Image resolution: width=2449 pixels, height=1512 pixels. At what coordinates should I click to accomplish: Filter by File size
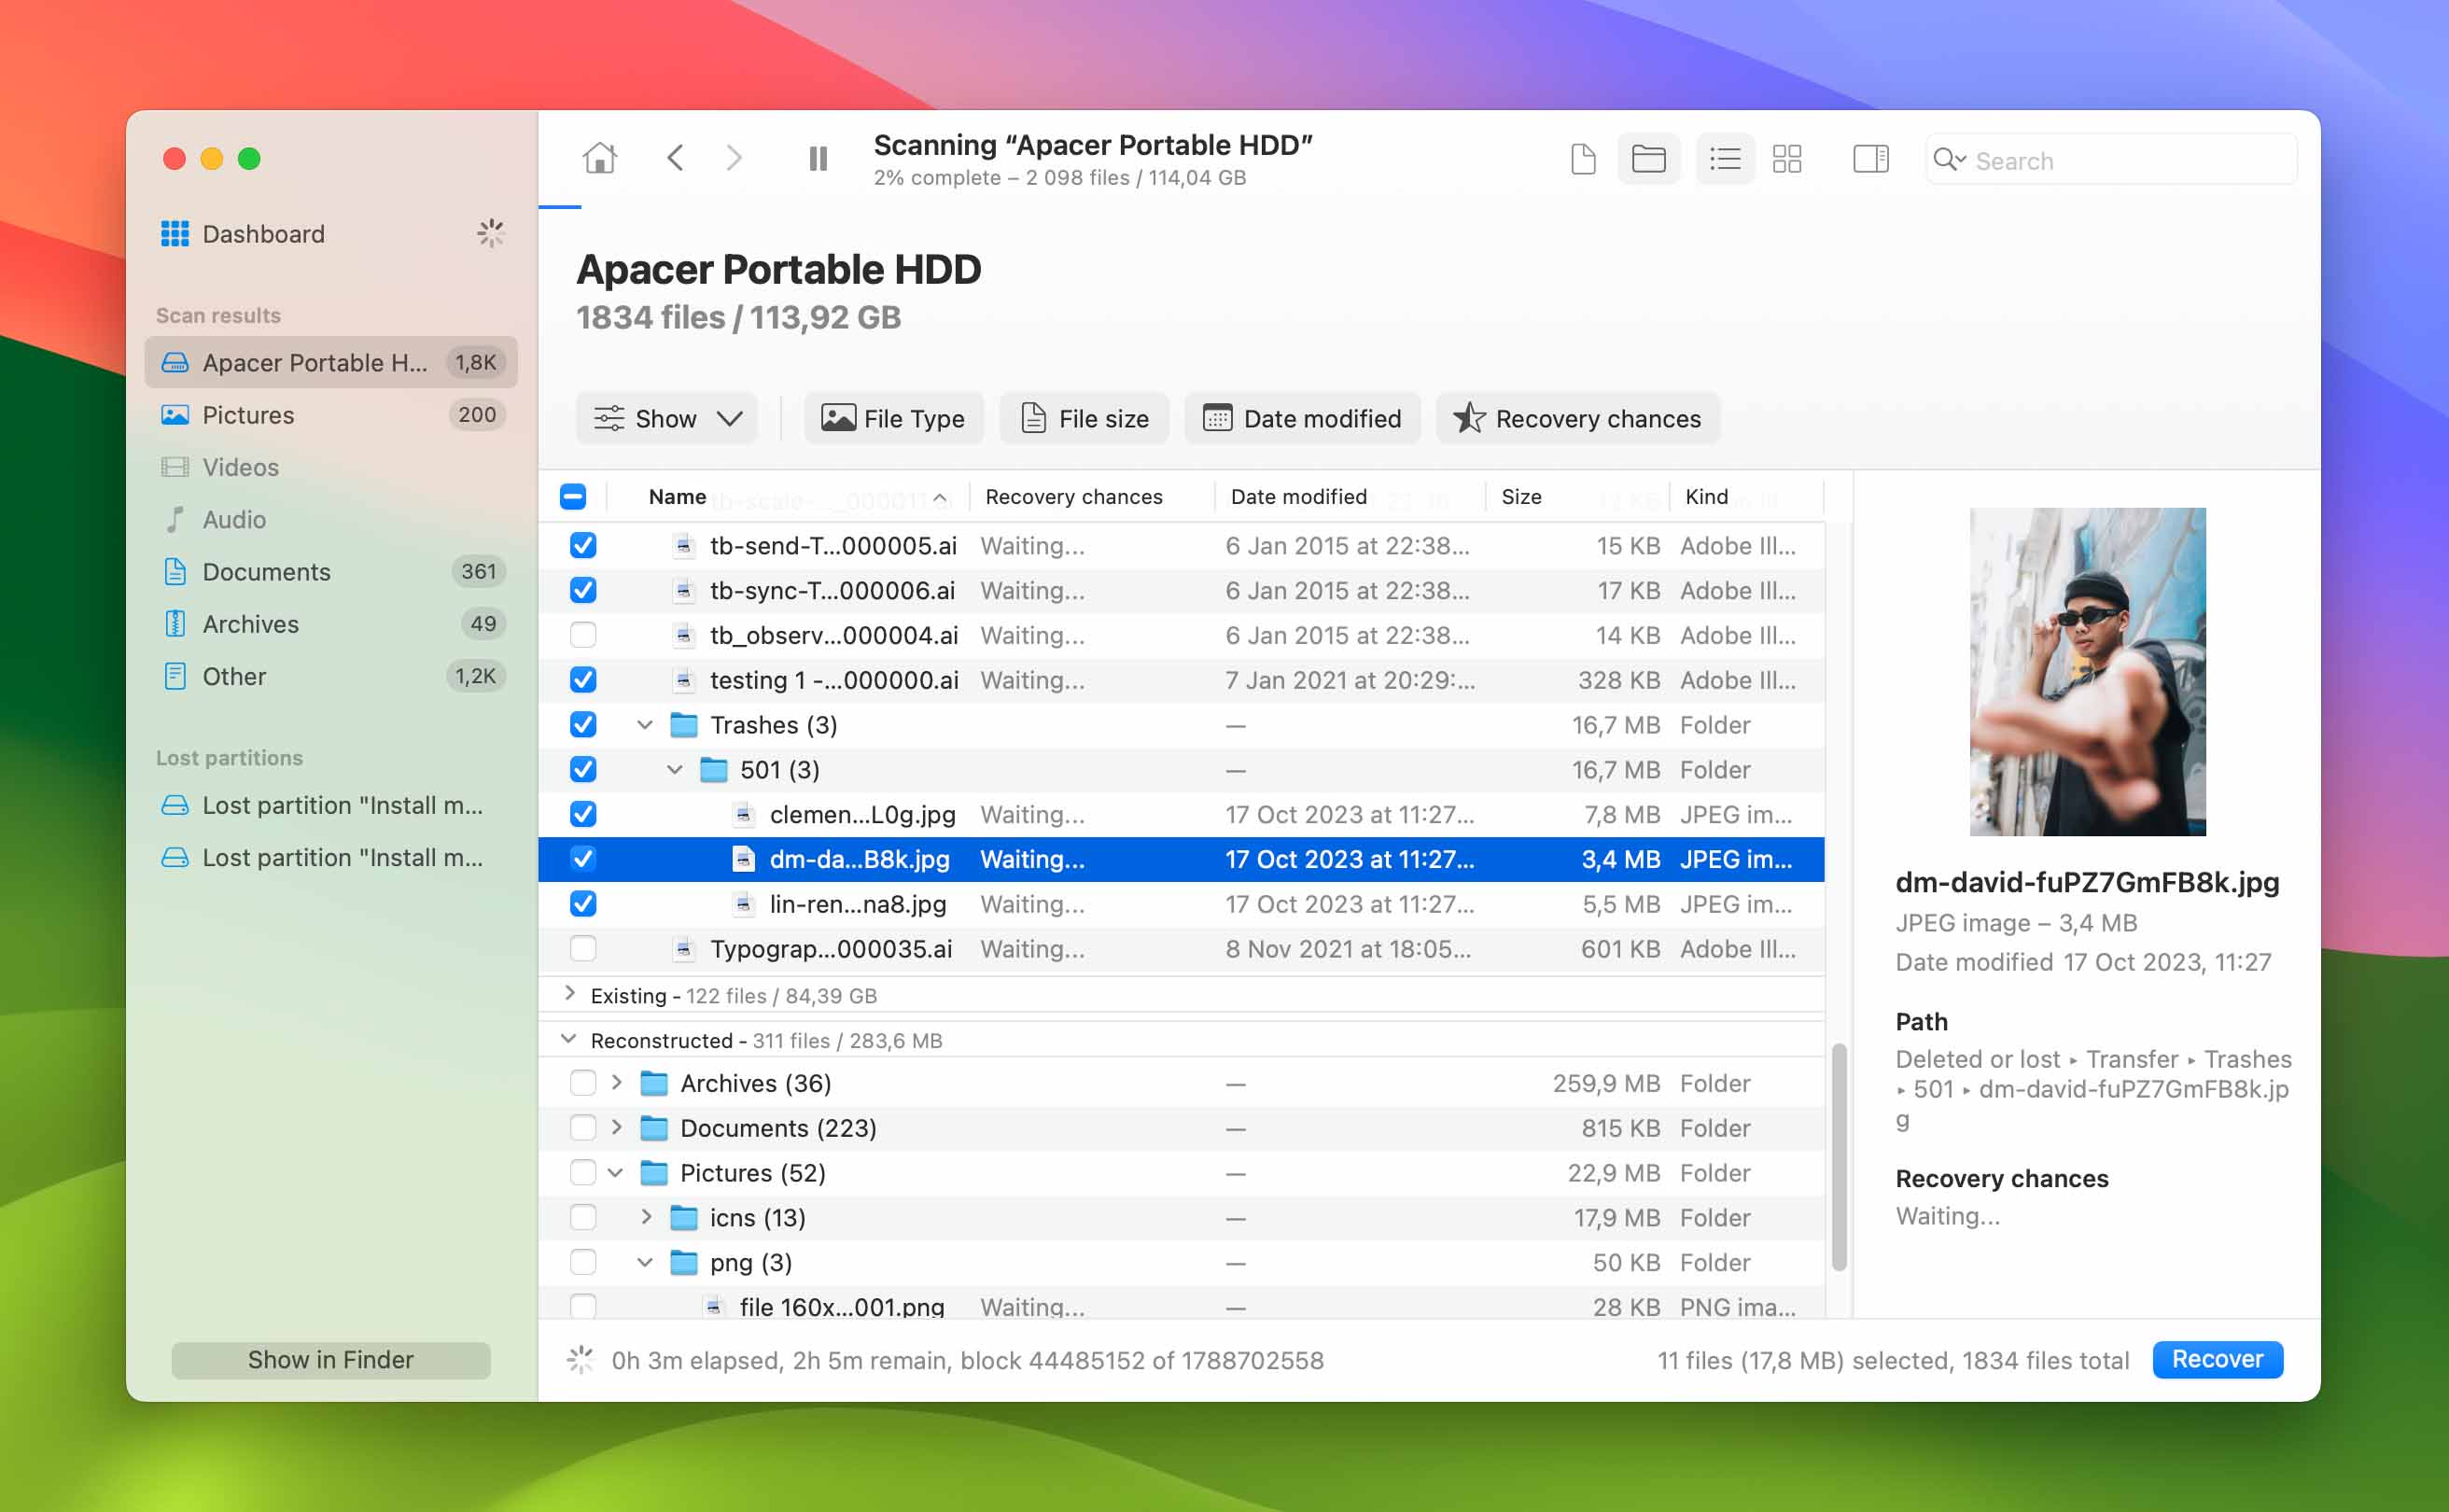click(x=1083, y=418)
